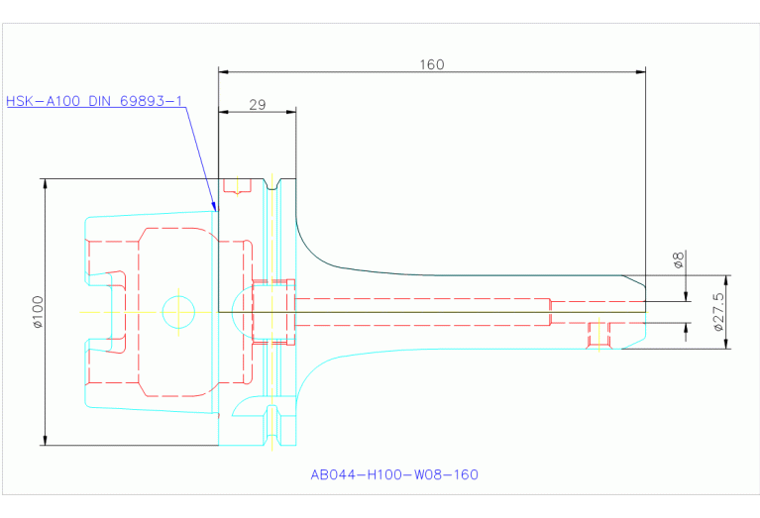Click the 160 overall length dimension text

tap(431, 64)
